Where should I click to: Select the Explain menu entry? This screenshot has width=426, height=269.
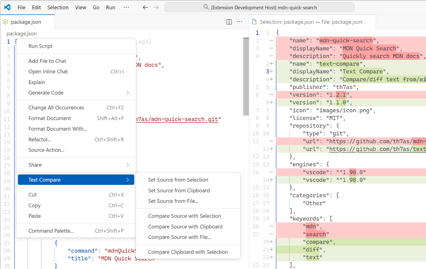click(x=76, y=82)
